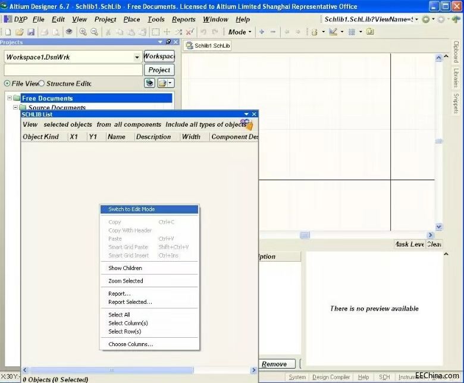The width and height of the screenshot is (464, 383).
Task: Click the move selection cross icon
Action: [167, 32]
